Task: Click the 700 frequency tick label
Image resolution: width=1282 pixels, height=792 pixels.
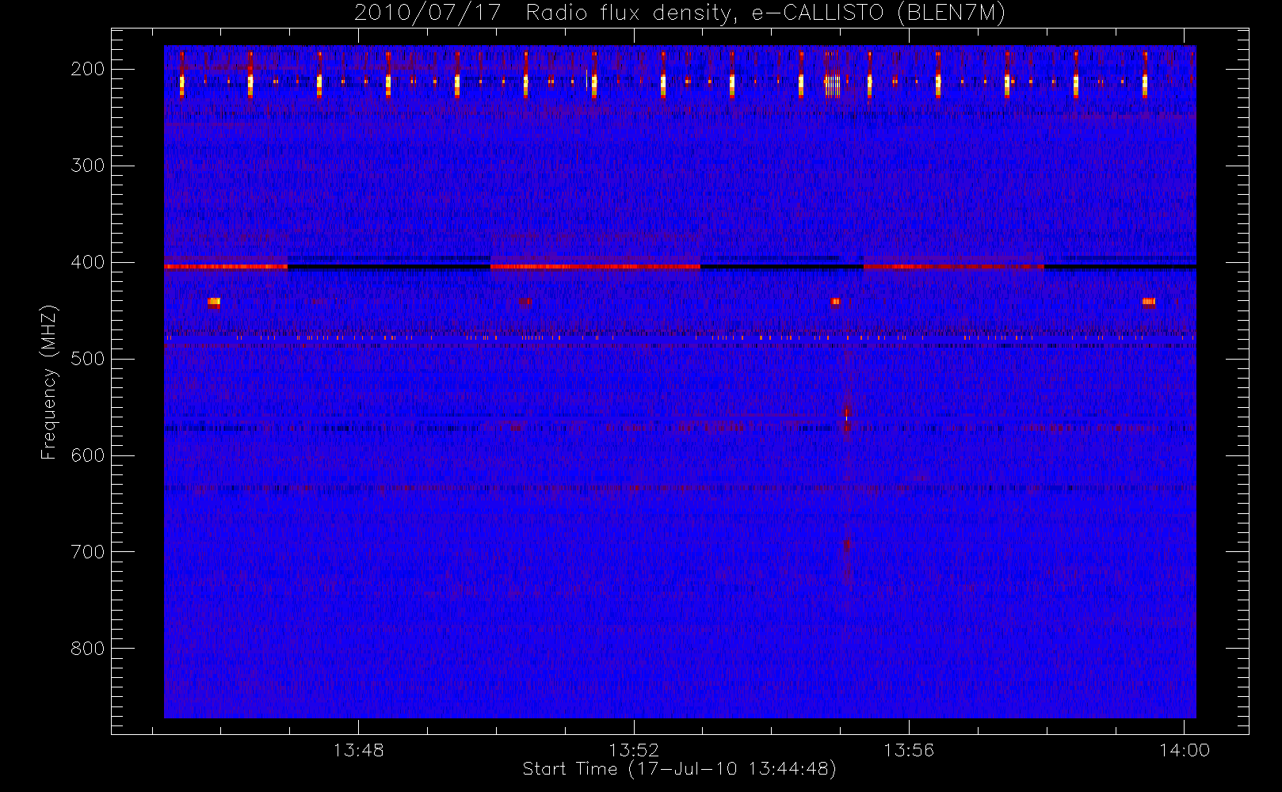Action: (x=88, y=552)
